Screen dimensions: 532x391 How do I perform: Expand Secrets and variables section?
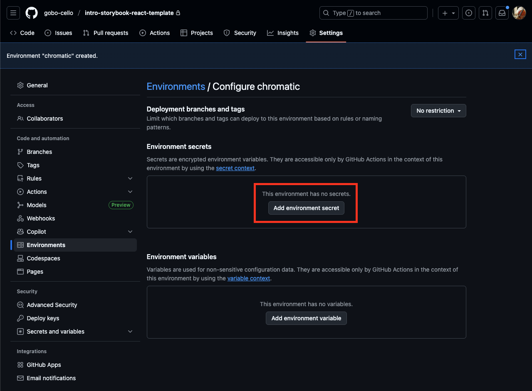[75, 332]
